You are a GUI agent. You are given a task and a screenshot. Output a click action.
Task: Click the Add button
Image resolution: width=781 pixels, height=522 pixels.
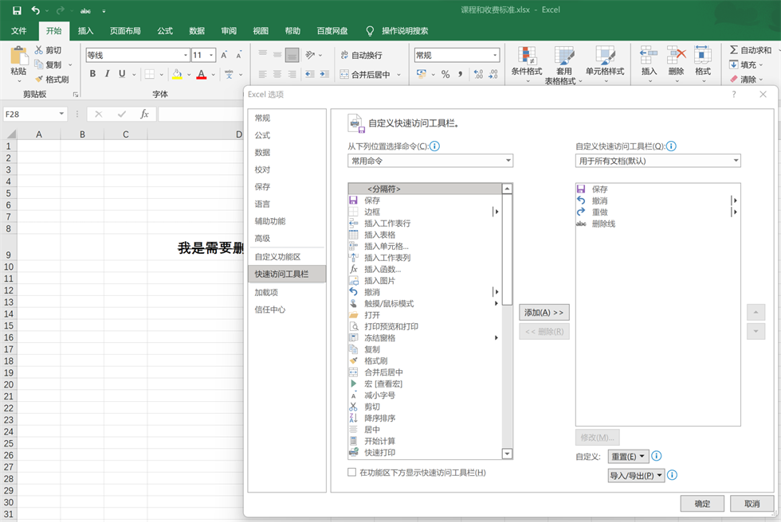coord(544,313)
